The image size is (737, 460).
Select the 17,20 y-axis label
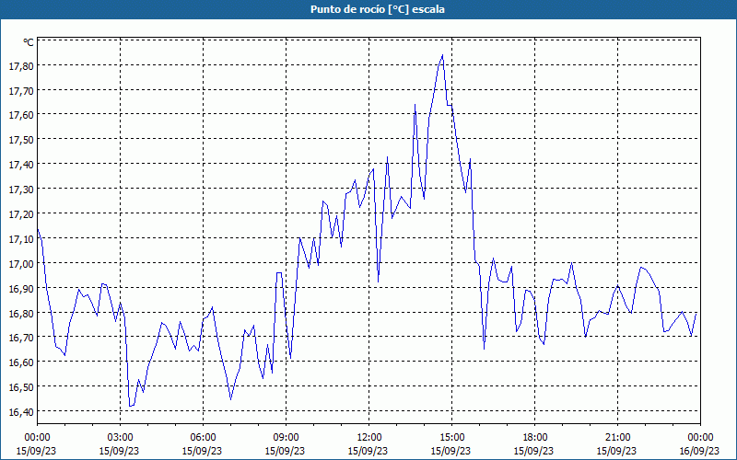[21, 214]
